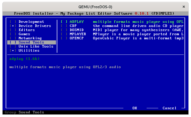The width and height of the screenshot is (191, 117).
Task: Select the Games group
Action: pyautogui.click(x=24, y=34)
